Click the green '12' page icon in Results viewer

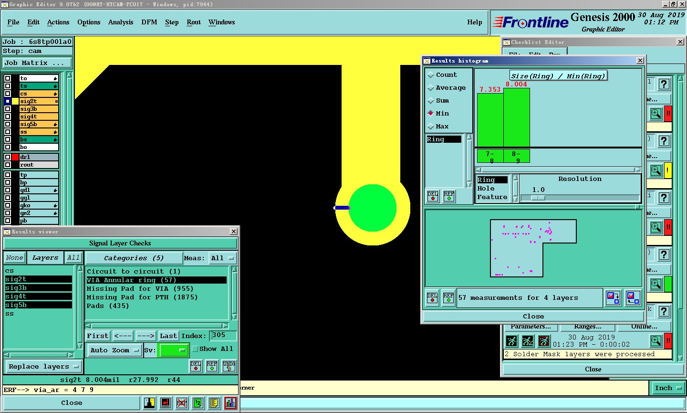pos(198,403)
